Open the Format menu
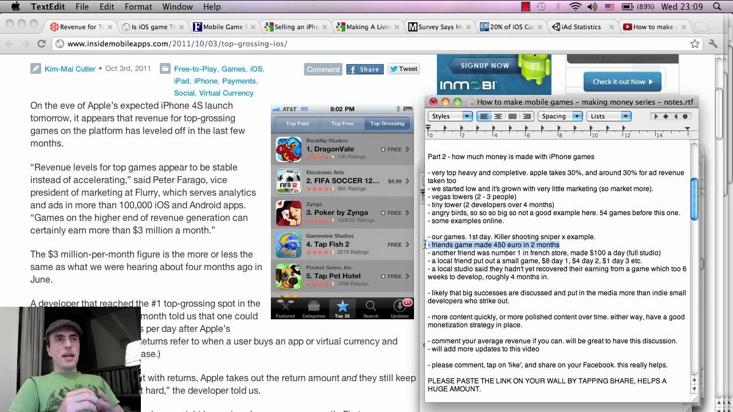Screen dimensions: 733x412 pos(138,7)
